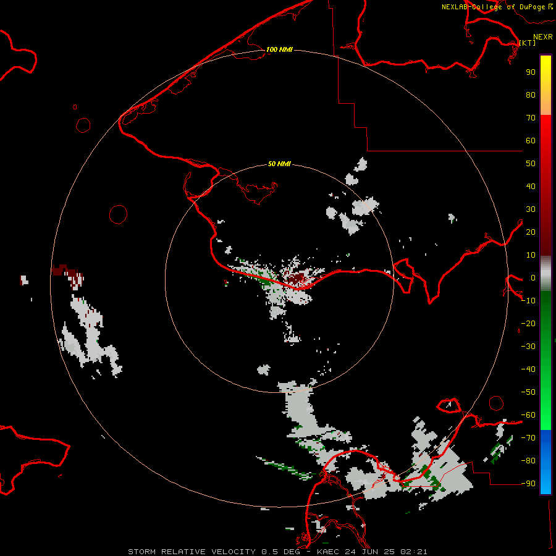Click the 90 value on velocity scale
The width and height of the screenshot is (556, 556).
click(531, 72)
